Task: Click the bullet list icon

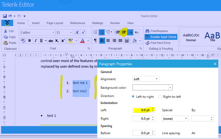Action: [x=96, y=32]
